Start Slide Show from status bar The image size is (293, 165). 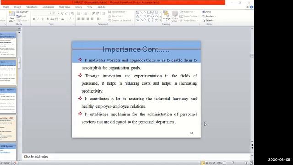(214, 163)
